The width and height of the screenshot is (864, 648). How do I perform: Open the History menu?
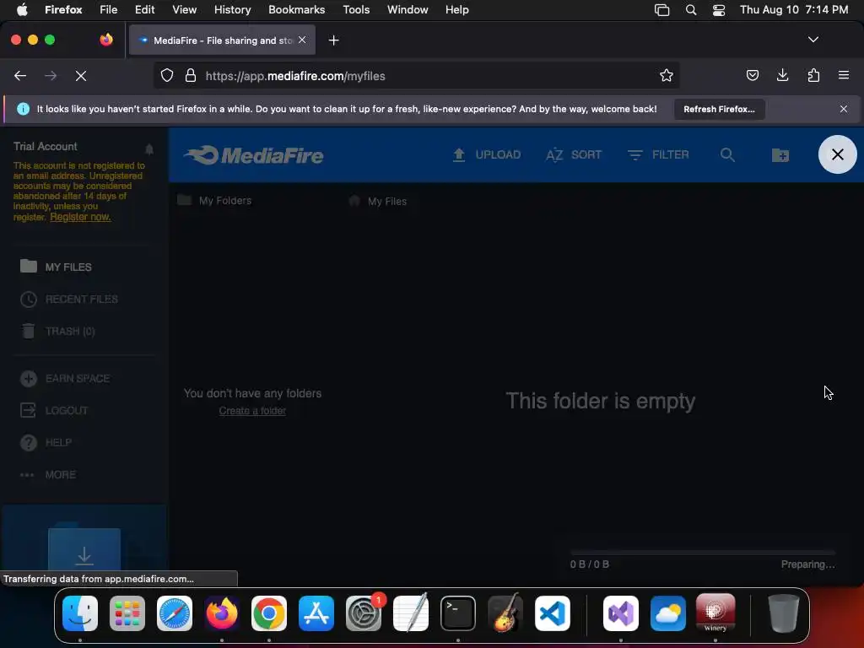[x=232, y=10]
